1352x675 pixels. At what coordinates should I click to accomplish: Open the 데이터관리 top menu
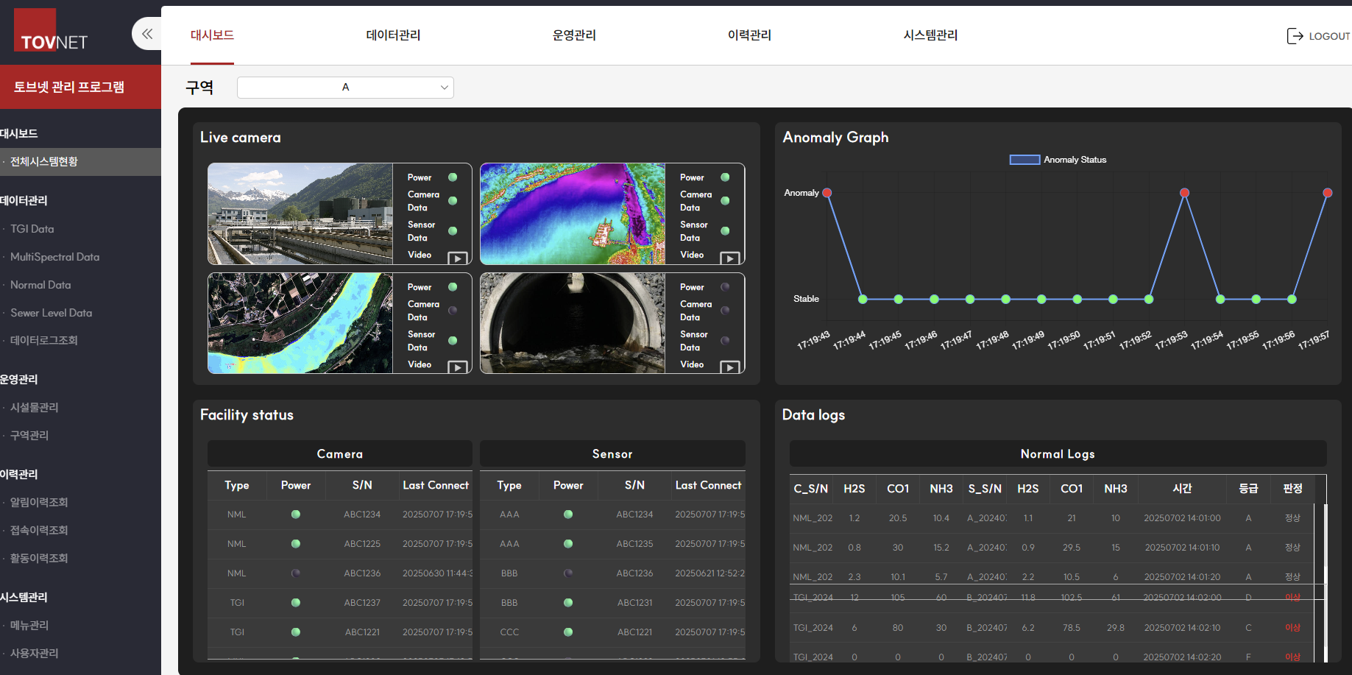(393, 35)
